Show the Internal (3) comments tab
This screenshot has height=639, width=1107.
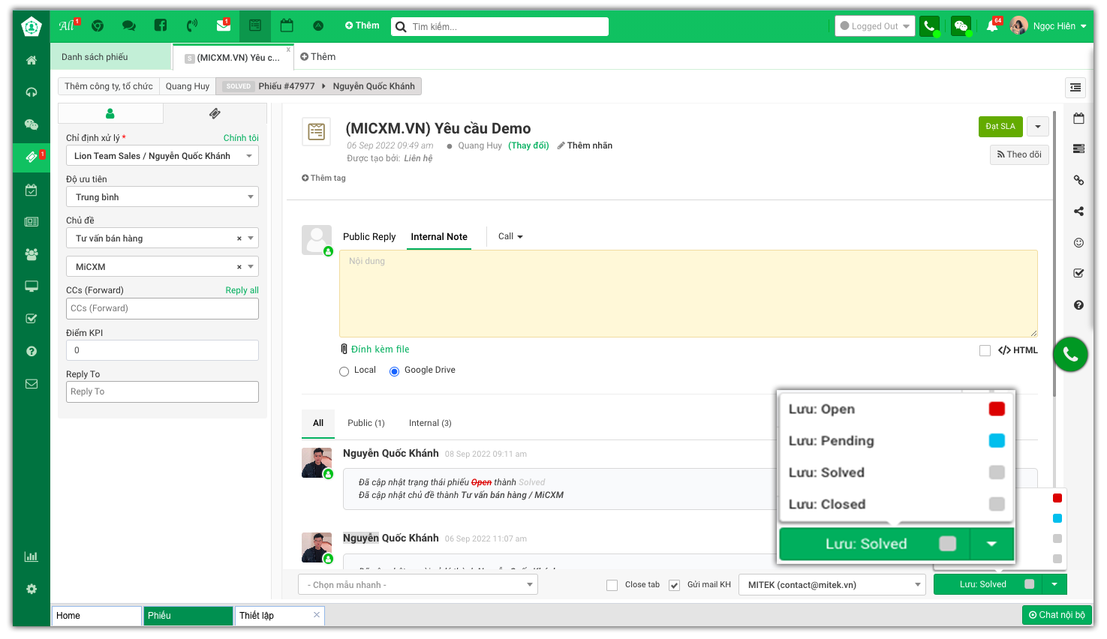[430, 423]
